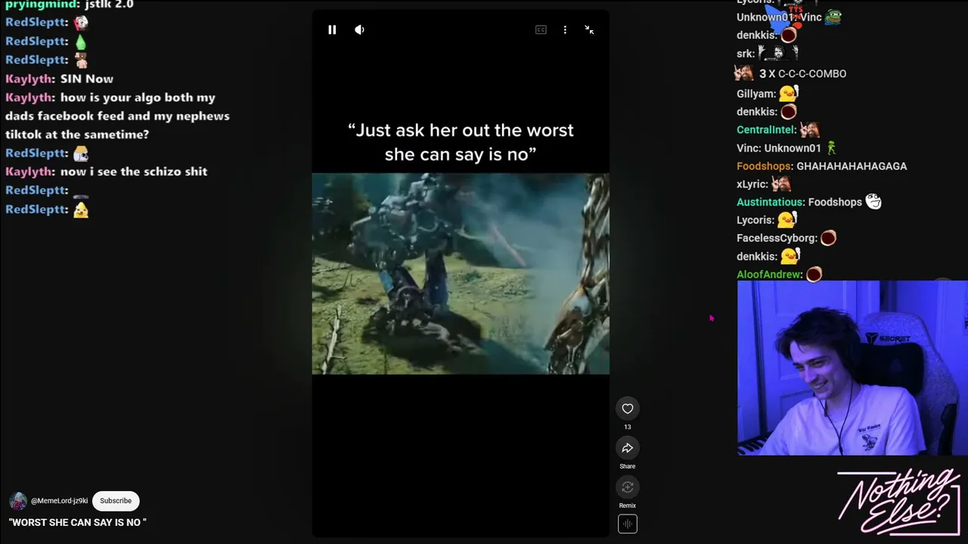Select Foodshops' message "GHAHAHAHAHAGAGA"

[852, 166]
